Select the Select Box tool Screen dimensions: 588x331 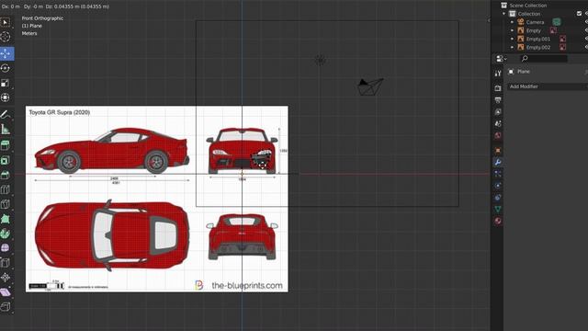(x=6, y=22)
